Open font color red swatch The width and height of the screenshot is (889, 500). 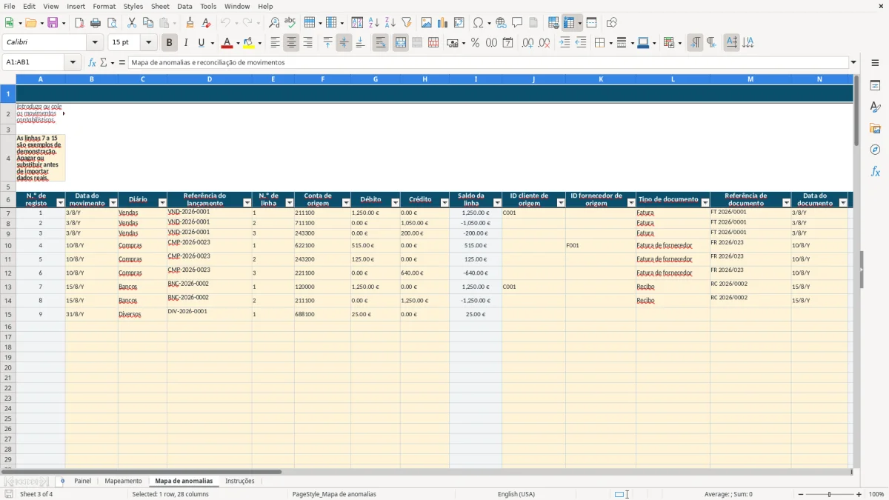pos(227,43)
